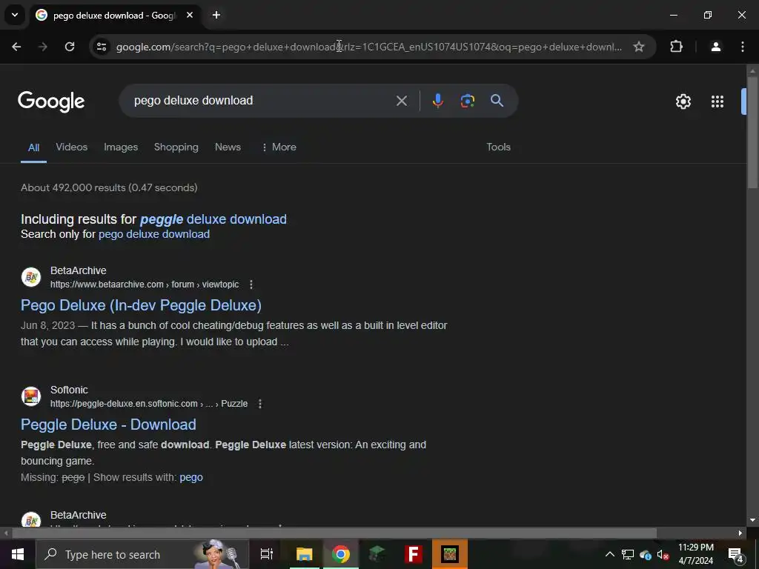Select the All results tab
Viewport: 759px width, 569px height.
pos(33,147)
